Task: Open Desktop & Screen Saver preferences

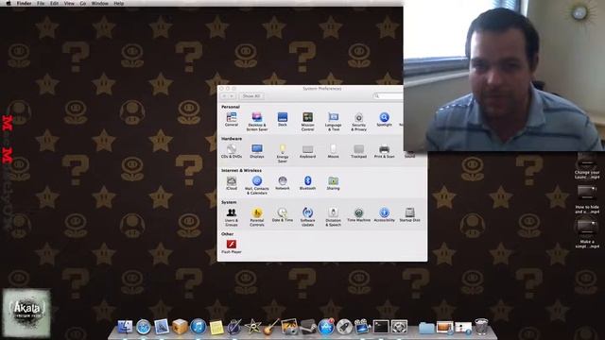Action: 257,121
